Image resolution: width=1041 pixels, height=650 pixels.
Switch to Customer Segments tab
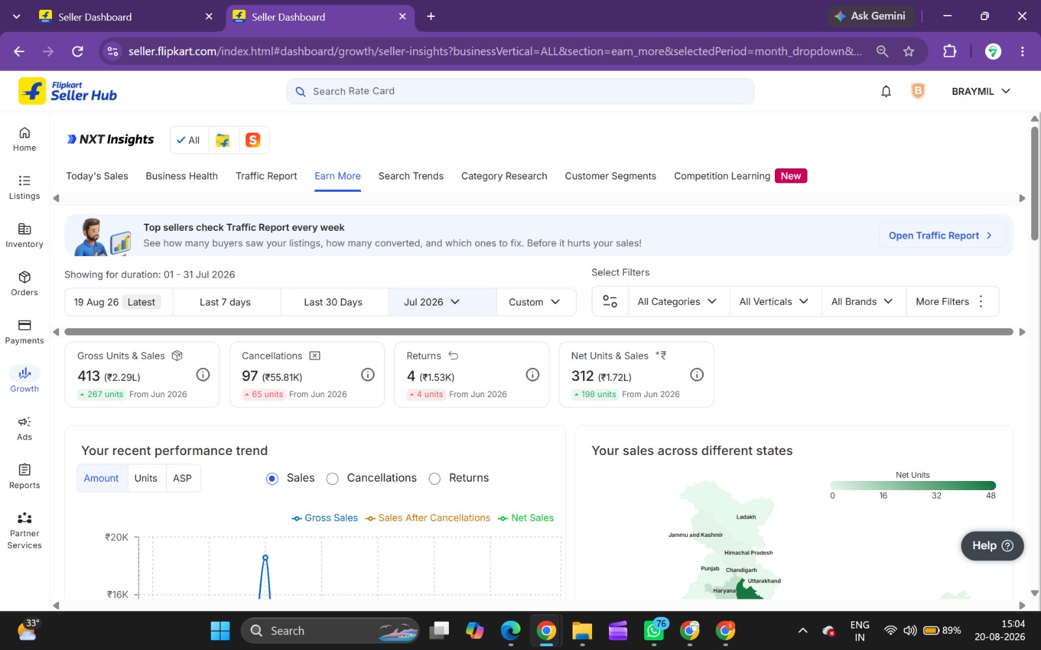(610, 176)
